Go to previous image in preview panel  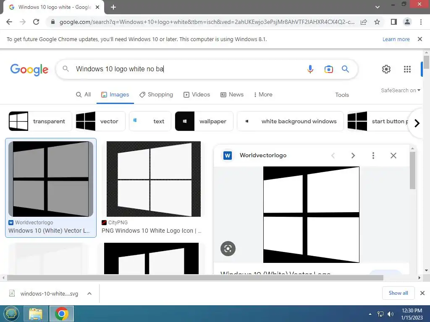[x=333, y=156]
